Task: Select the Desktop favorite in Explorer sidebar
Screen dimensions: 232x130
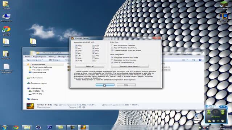Action: click(38, 72)
